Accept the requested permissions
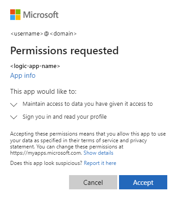177x200 pixels. pyautogui.click(x=143, y=182)
